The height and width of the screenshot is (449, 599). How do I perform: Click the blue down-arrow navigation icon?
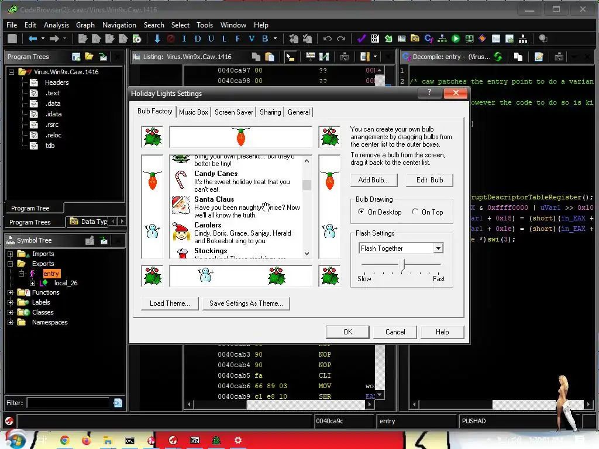click(157, 39)
